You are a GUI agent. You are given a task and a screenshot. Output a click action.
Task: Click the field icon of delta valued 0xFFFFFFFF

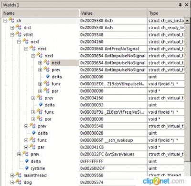tap(27, 161)
